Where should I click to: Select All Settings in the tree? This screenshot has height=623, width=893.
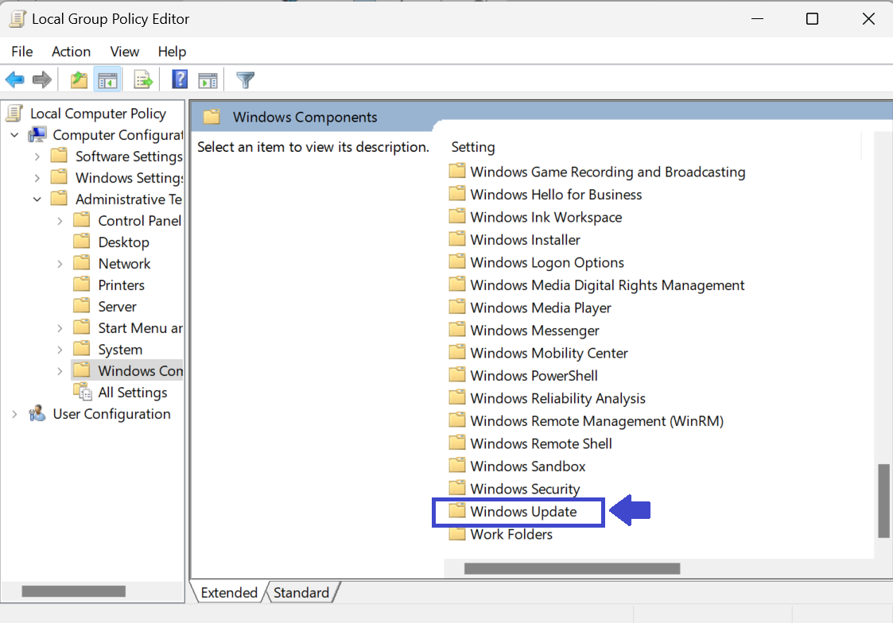tap(132, 393)
